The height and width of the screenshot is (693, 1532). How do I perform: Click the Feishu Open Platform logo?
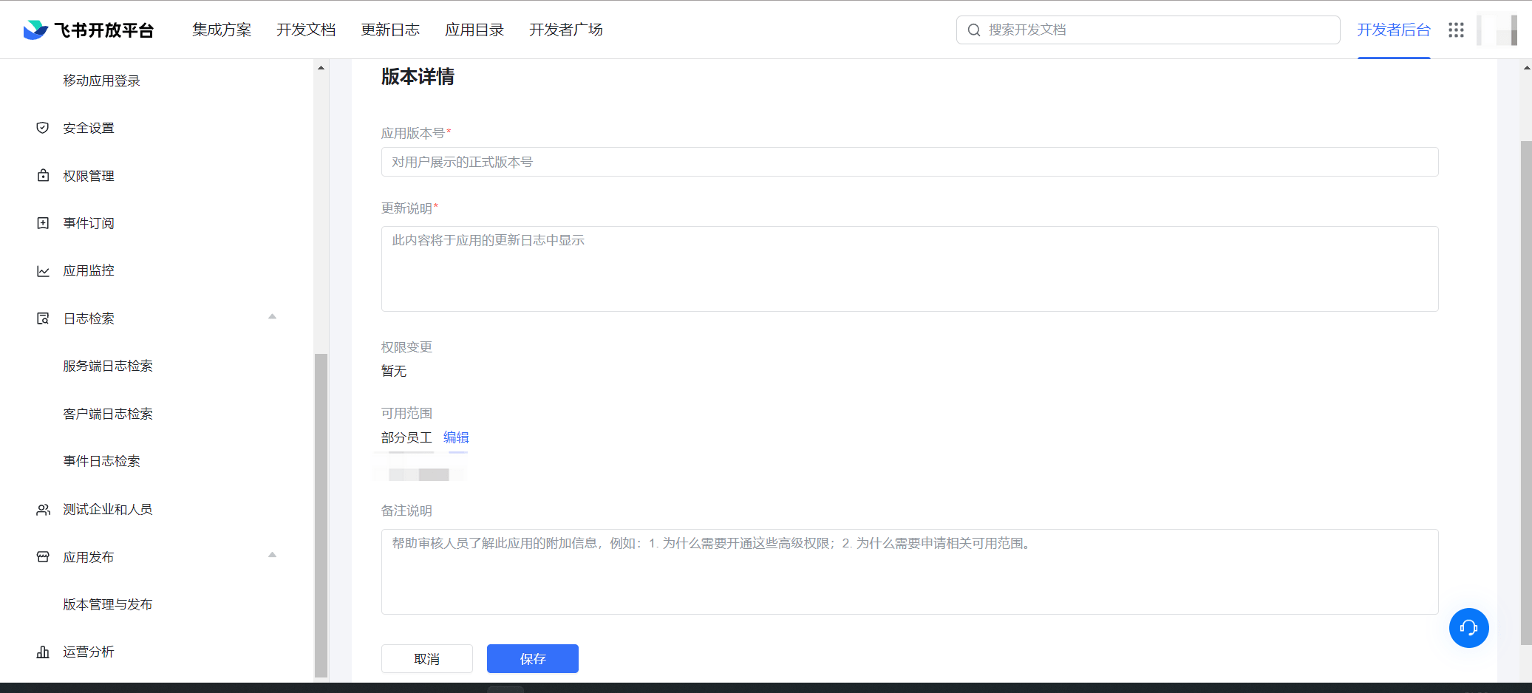[89, 30]
